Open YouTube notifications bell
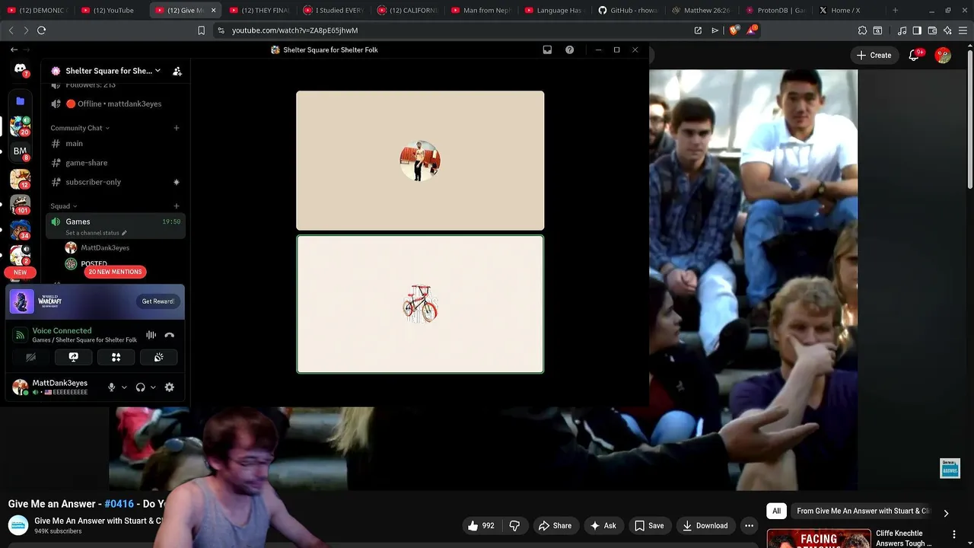Image resolution: width=974 pixels, height=548 pixels. (x=914, y=55)
